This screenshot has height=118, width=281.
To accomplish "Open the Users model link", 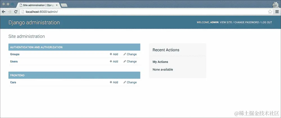I will pyautogui.click(x=14, y=62).
